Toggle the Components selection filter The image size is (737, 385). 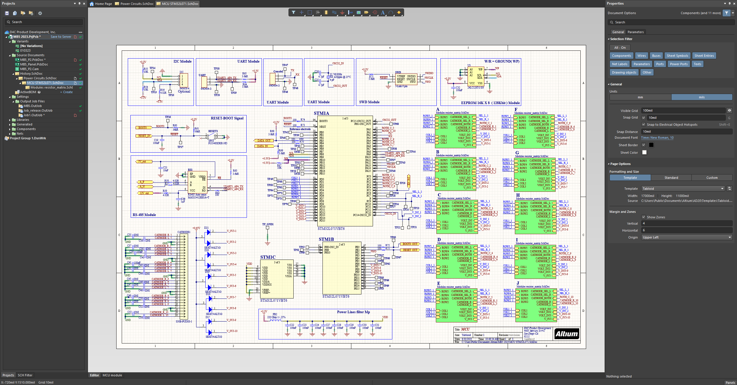coord(622,56)
